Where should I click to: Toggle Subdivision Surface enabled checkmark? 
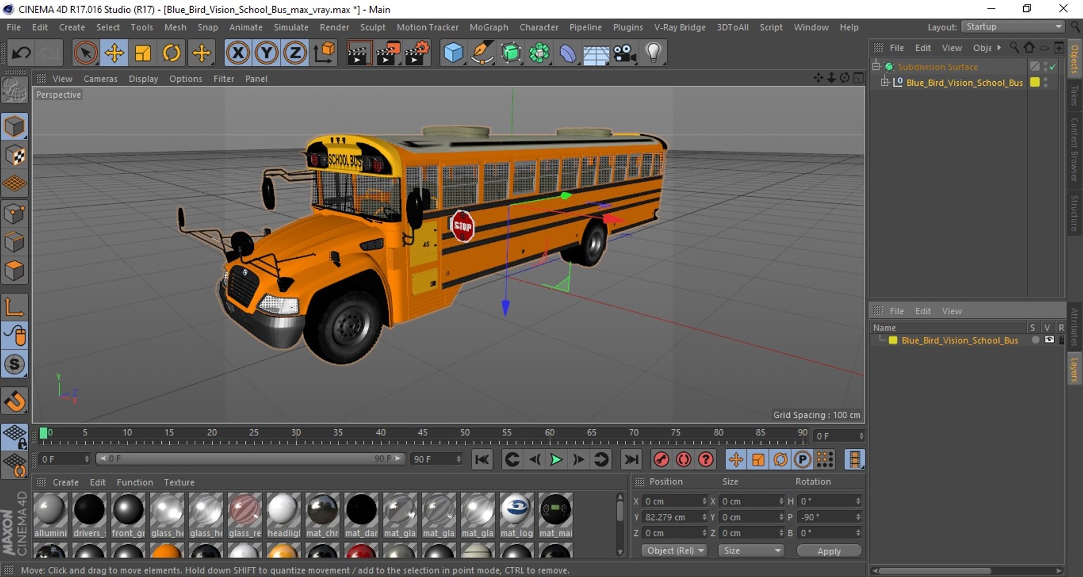tap(1053, 67)
